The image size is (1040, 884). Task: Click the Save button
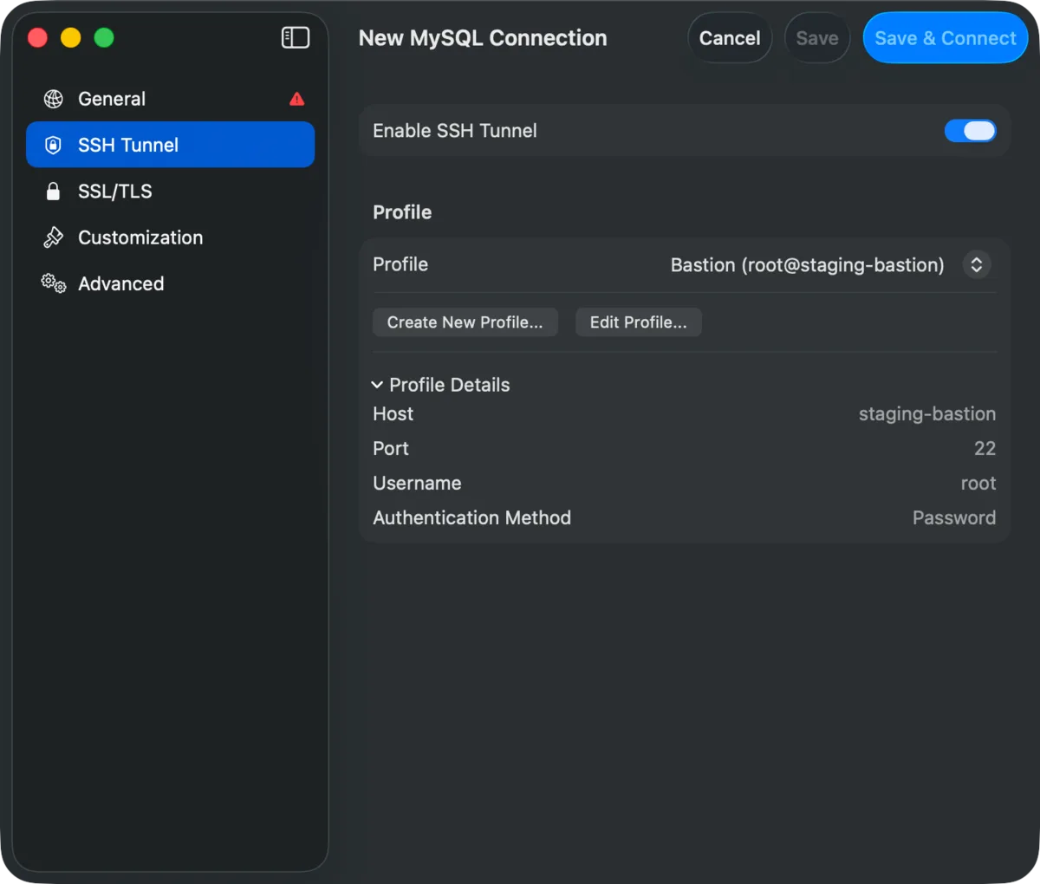[817, 38]
